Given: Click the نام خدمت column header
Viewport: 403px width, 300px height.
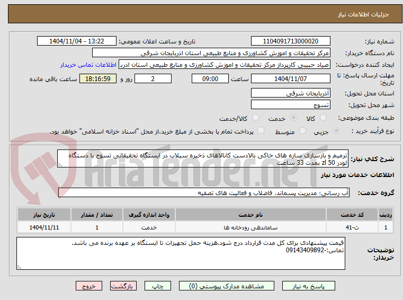Looking at the screenshot, I should tap(250, 215).
